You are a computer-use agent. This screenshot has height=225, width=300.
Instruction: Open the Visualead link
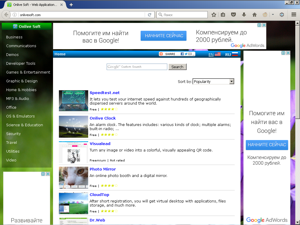pos(100,144)
